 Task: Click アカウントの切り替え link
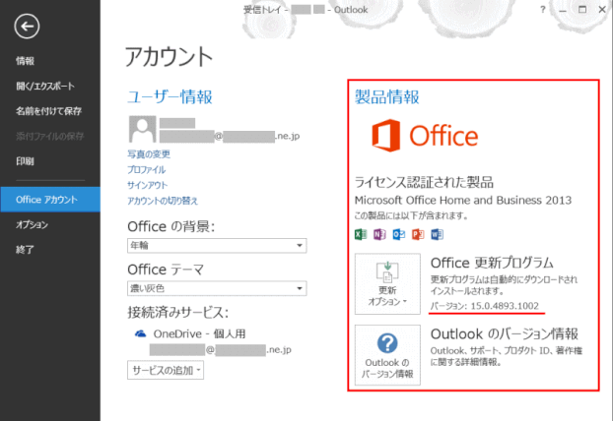point(163,201)
